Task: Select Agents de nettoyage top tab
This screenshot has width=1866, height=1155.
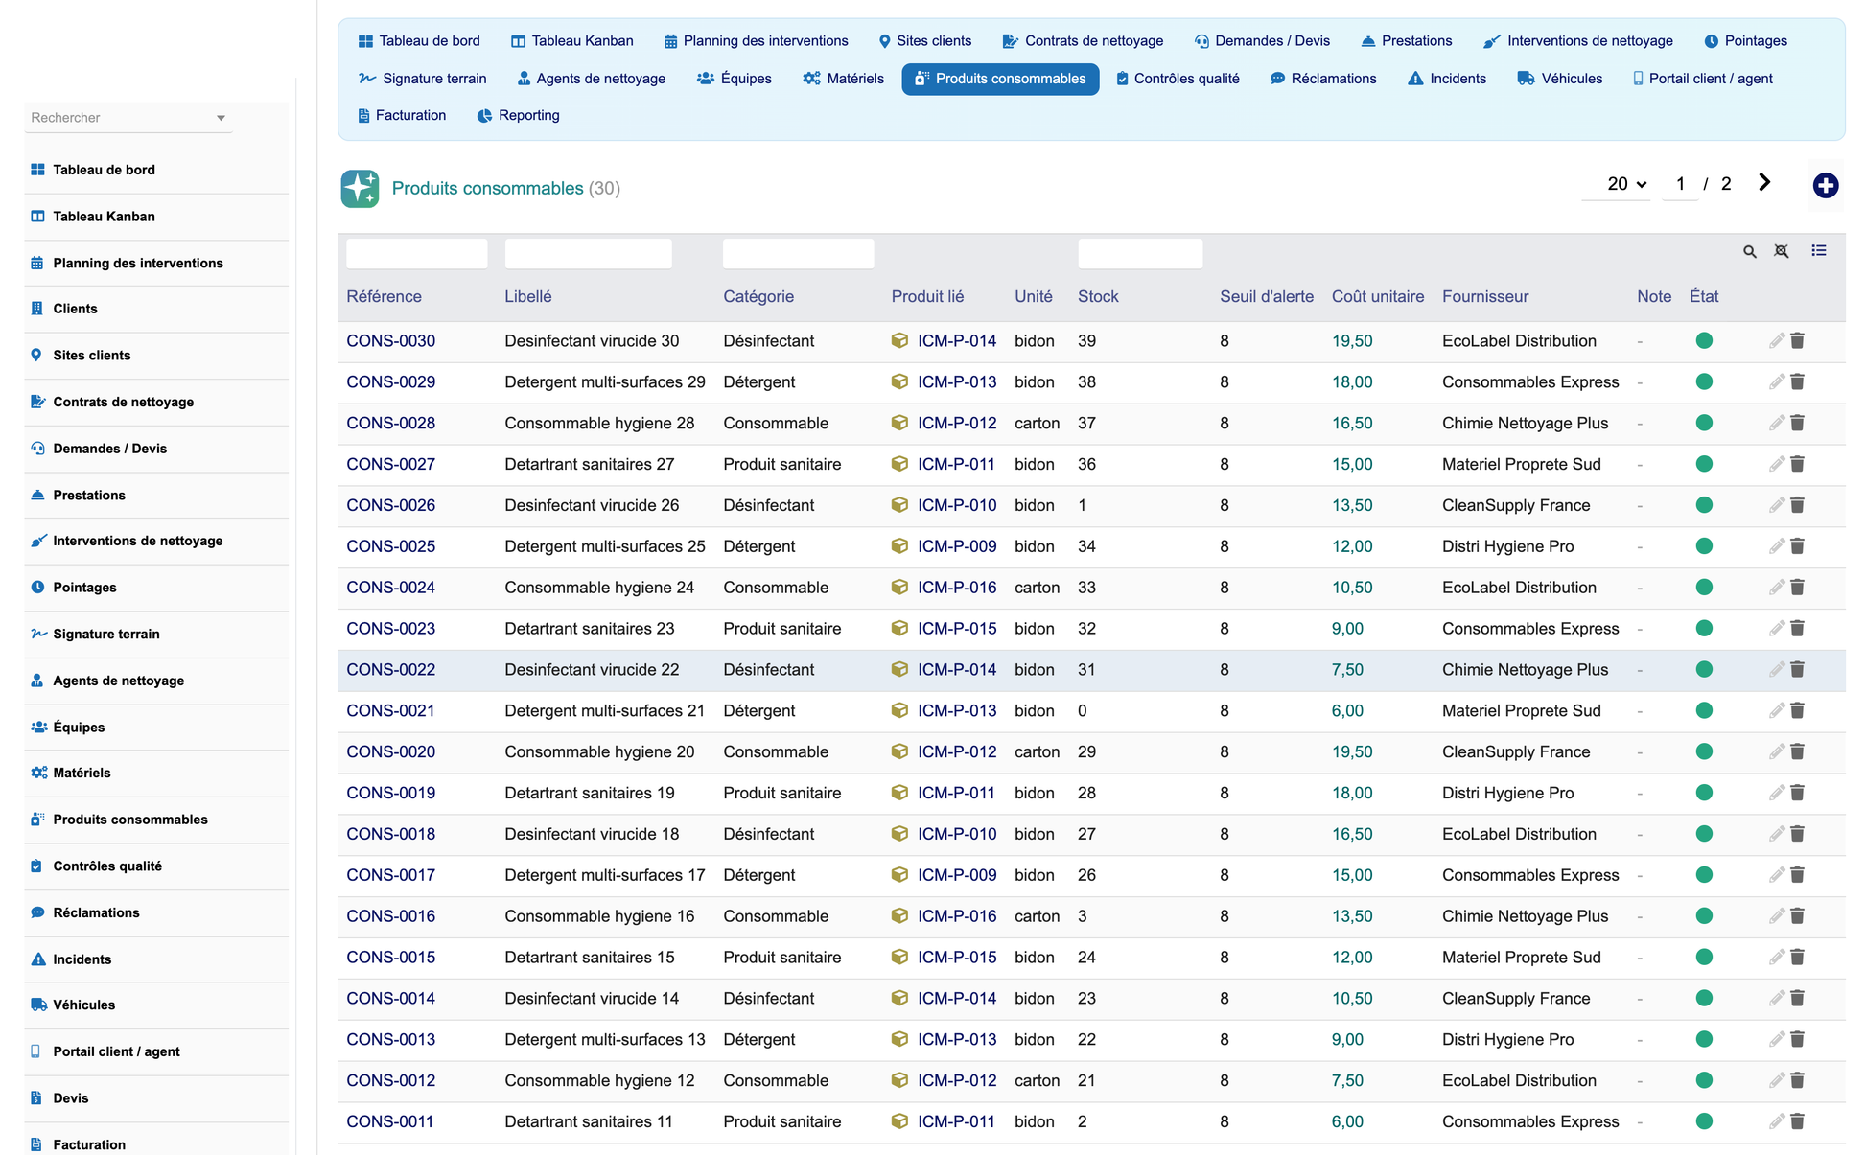Action: tap(591, 79)
